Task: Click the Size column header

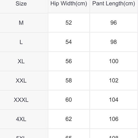Action: point(21,4)
